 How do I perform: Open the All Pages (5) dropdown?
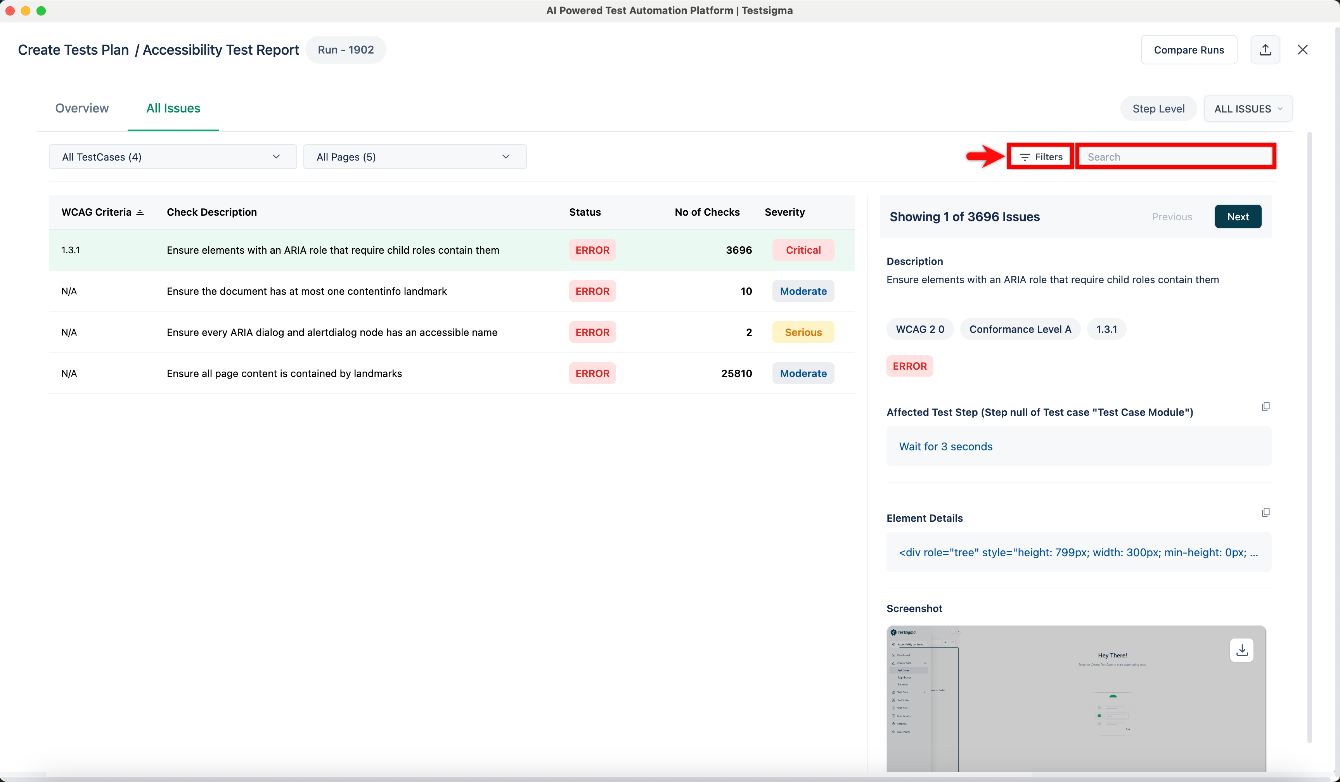click(414, 157)
